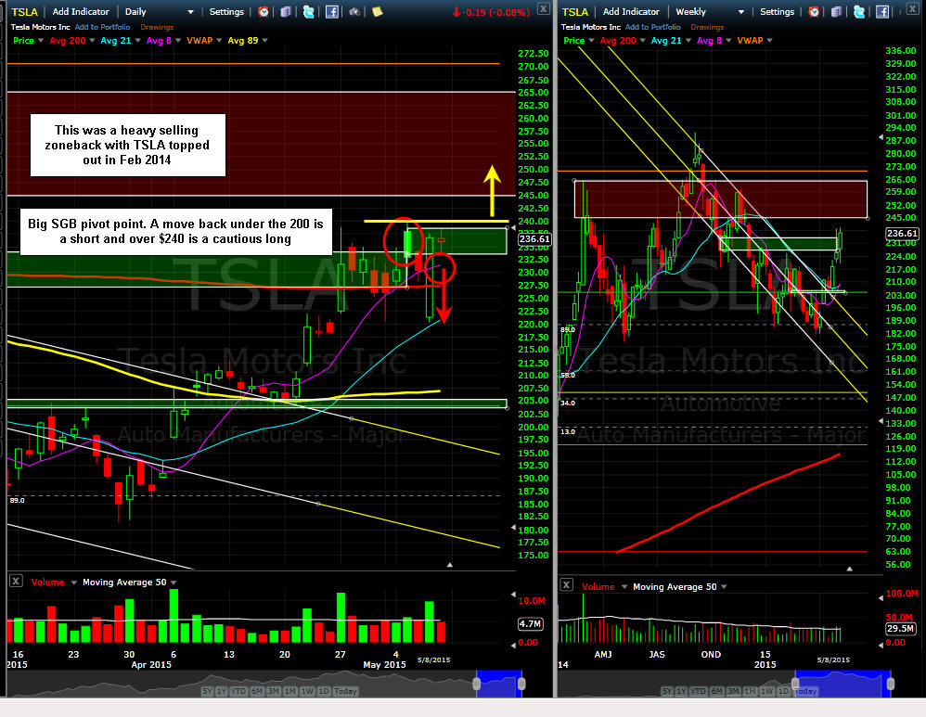The image size is (926, 717).
Task: Share the Daily chart via the Facebook icon
Action: coord(332,12)
